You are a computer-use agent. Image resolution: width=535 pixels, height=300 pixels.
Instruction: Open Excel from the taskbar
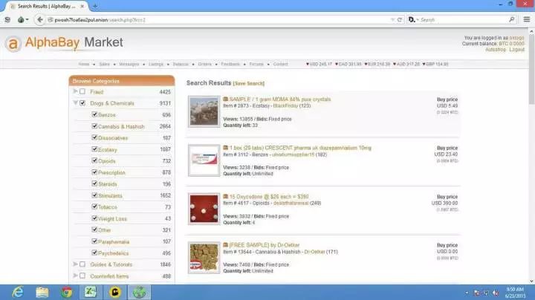coord(91,292)
